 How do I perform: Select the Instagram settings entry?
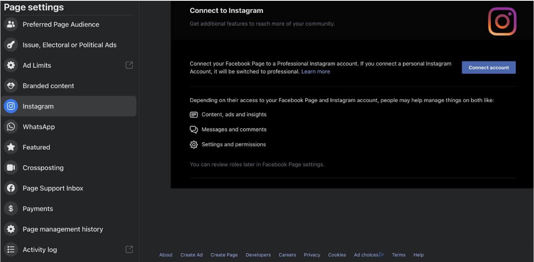tap(68, 106)
